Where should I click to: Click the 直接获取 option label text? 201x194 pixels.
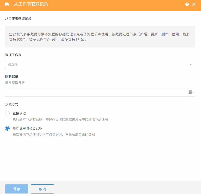tap(19, 113)
